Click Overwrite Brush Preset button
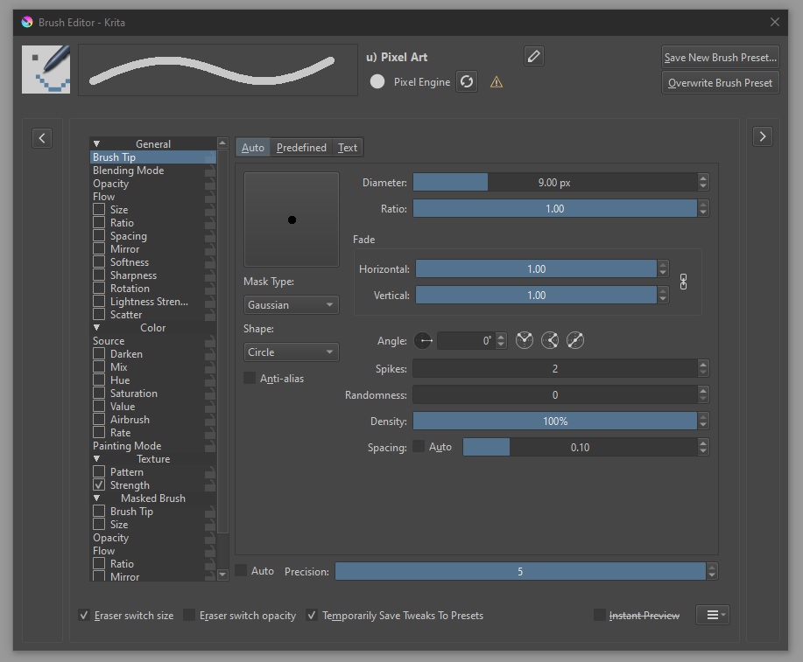 tap(720, 83)
